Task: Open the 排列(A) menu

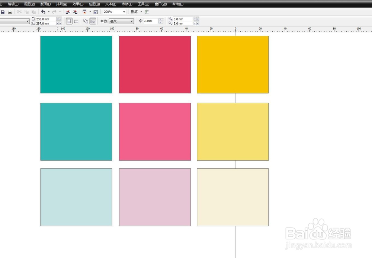Action: [62, 4]
